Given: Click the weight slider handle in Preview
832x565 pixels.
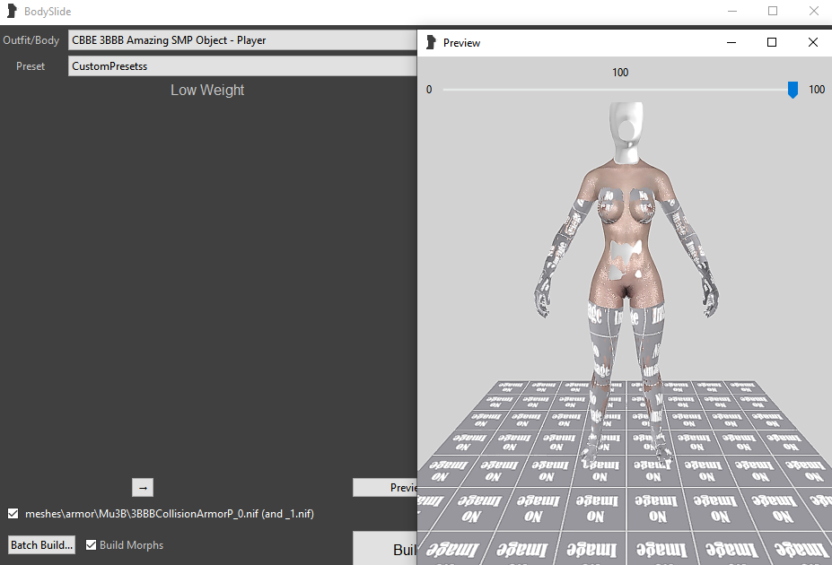Looking at the screenshot, I should [793, 90].
